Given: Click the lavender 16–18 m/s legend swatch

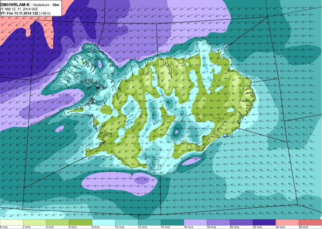Looking at the screenshot, I should coord(195,223).
